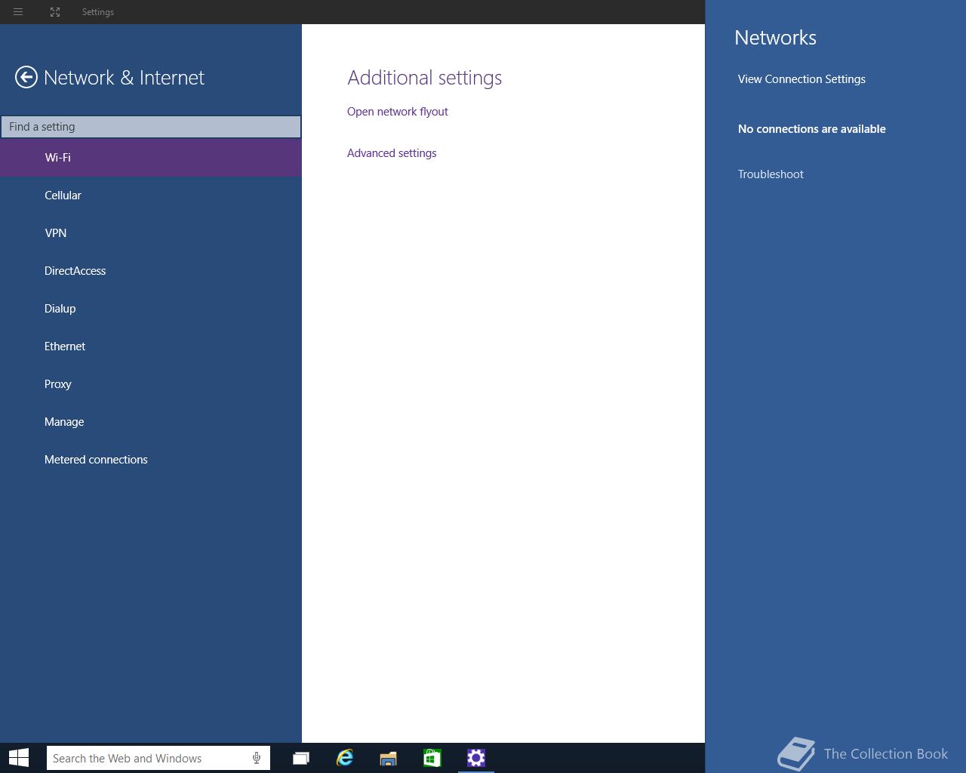Click View Connection Settings in Networks
Viewport: 966px width, 773px height.
(801, 79)
